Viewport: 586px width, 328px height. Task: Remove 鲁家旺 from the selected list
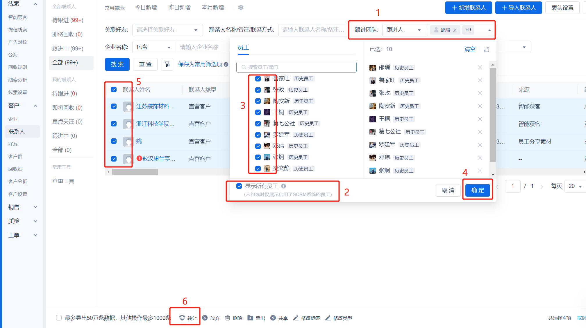pyautogui.click(x=480, y=80)
